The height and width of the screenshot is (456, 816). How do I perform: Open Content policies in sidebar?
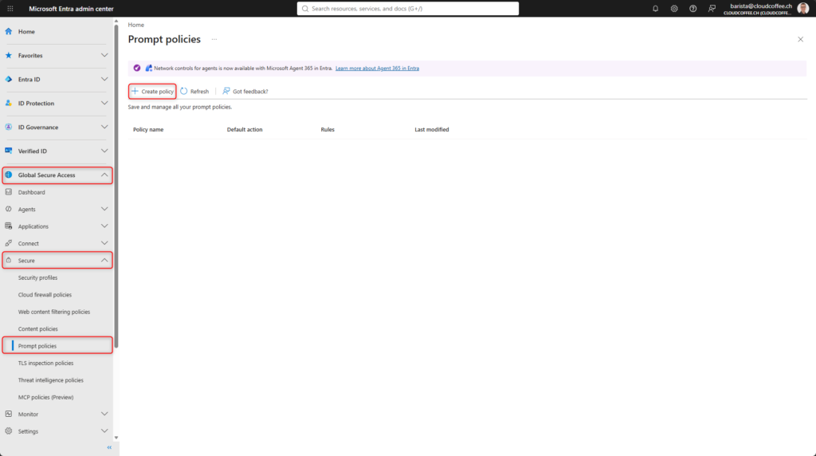38,329
